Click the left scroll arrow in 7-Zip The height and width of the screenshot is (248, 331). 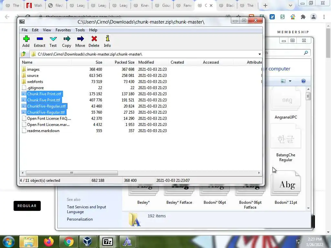click(23, 173)
